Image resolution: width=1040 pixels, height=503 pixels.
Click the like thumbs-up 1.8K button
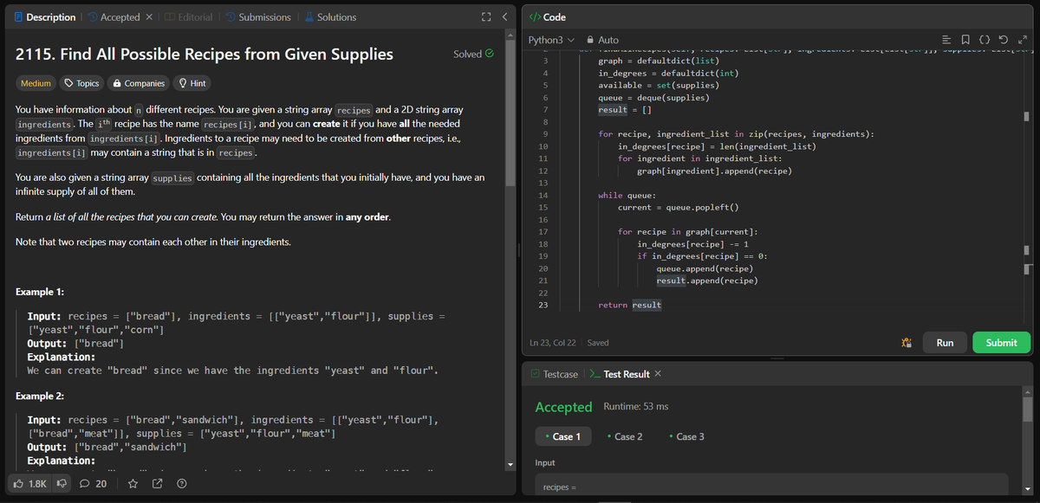30,483
